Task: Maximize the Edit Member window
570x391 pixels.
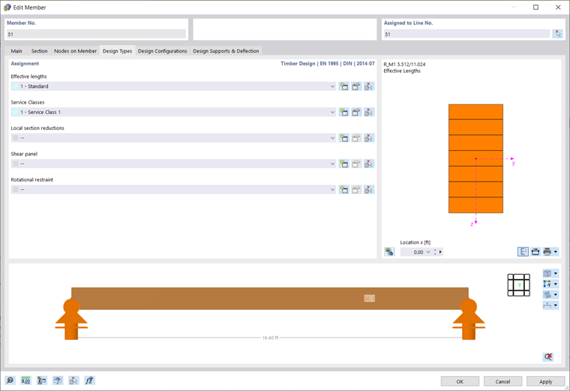Action: [535, 8]
